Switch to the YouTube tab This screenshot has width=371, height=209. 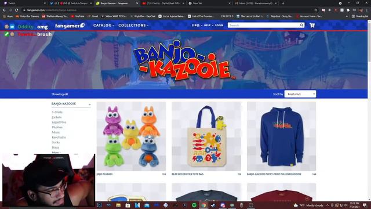163,3
